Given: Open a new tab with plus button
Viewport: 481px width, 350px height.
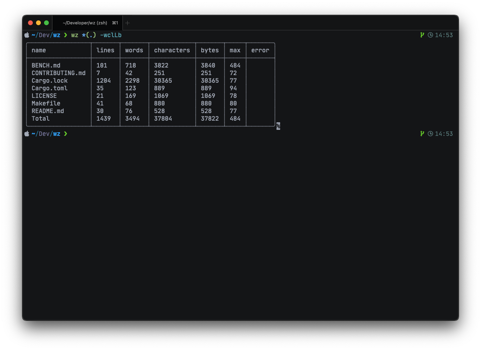Looking at the screenshot, I should 128,23.
